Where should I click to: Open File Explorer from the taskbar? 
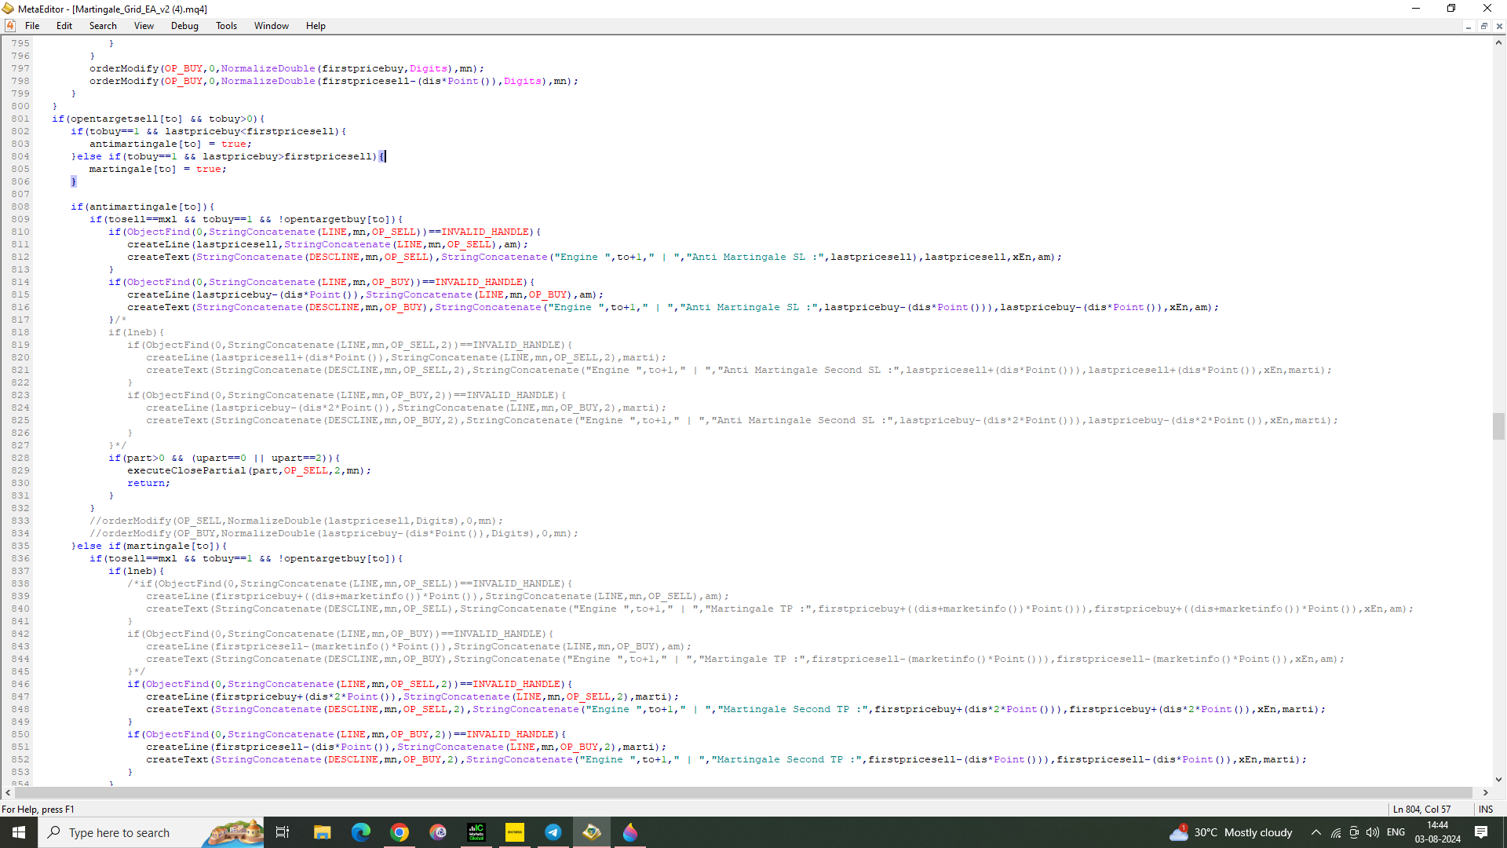click(x=322, y=832)
